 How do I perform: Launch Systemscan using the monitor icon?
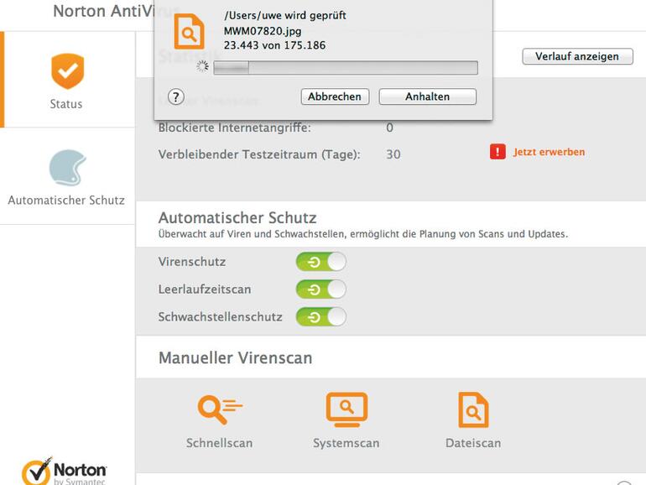346,409
